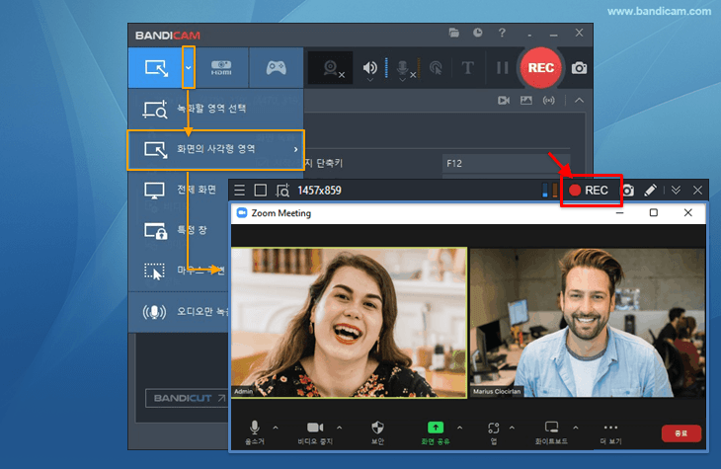Select Bandicam screen recording mode icon
721x469 pixels.
coord(156,68)
